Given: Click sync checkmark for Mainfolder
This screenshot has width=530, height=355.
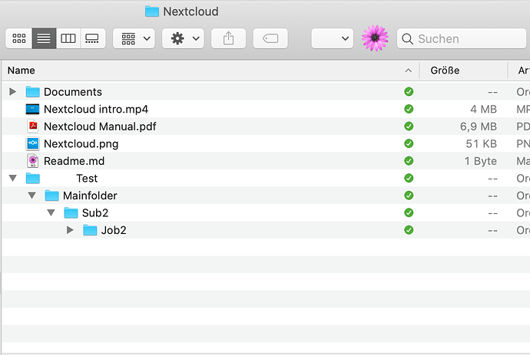Looking at the screenshot, I should click(409, 196).
